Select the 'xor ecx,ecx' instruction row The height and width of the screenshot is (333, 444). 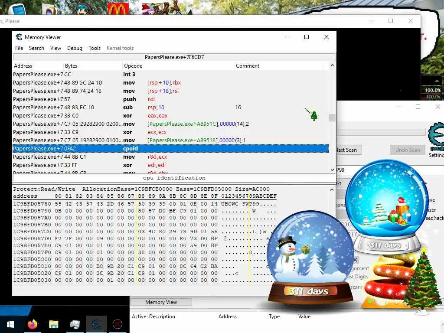point(170,132)
